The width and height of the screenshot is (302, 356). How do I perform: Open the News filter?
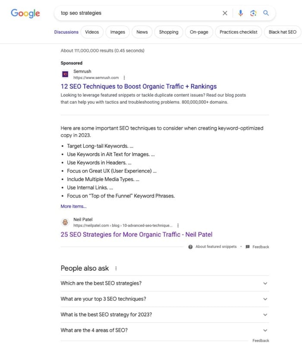[142, 32]
